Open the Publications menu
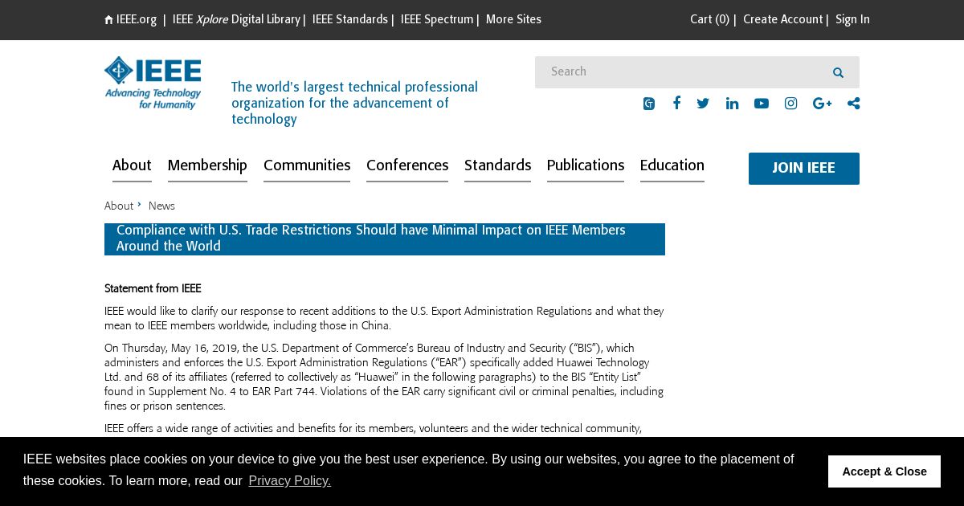The image size is (964, 506). coord(586,166)
